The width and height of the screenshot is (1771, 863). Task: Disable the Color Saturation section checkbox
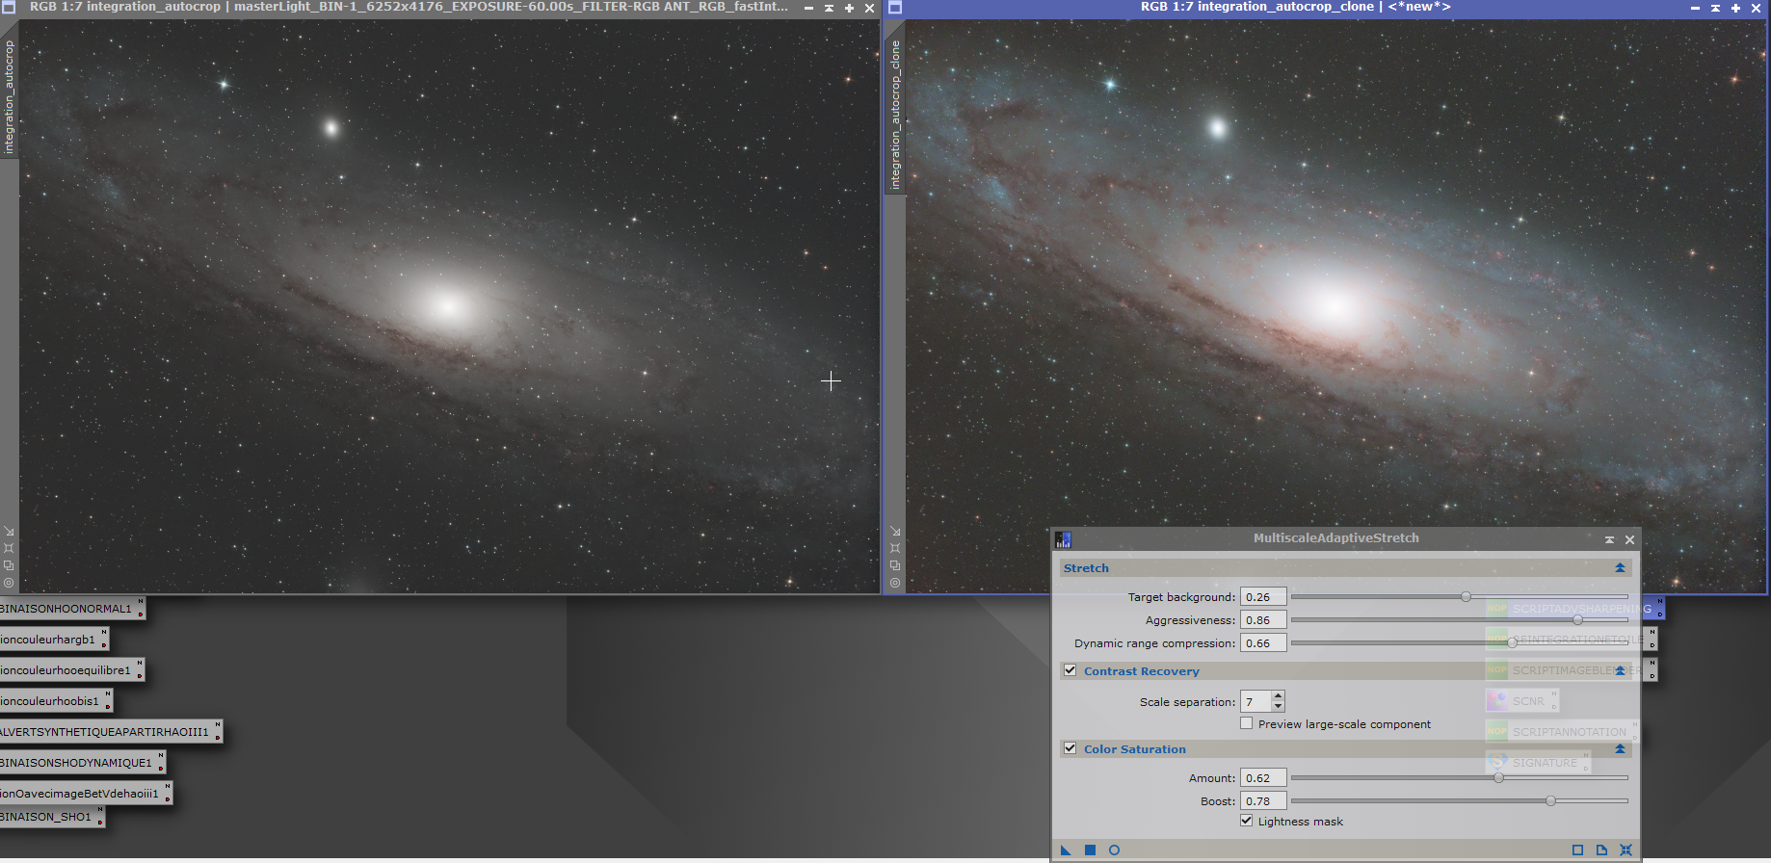(1070, 748)
